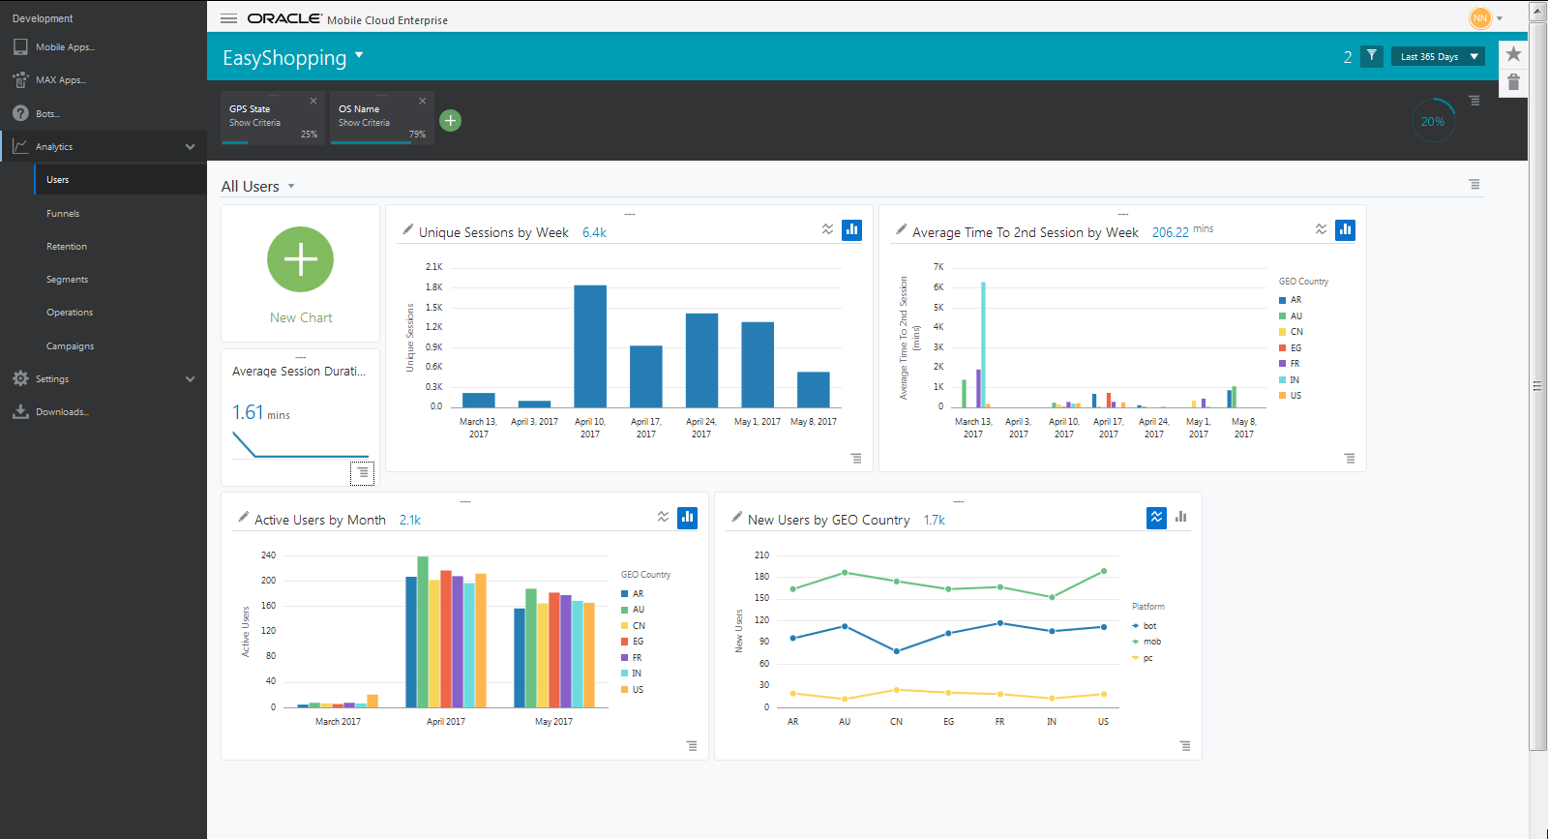Open New Users chart options menu
This screenshot has width=1548, height=839.
coord(1185,746)
